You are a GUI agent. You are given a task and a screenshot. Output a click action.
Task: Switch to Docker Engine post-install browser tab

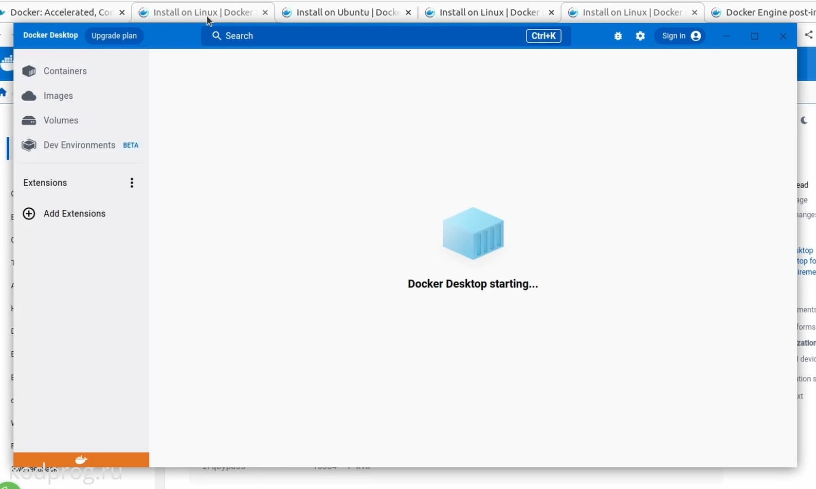[762, 12]
